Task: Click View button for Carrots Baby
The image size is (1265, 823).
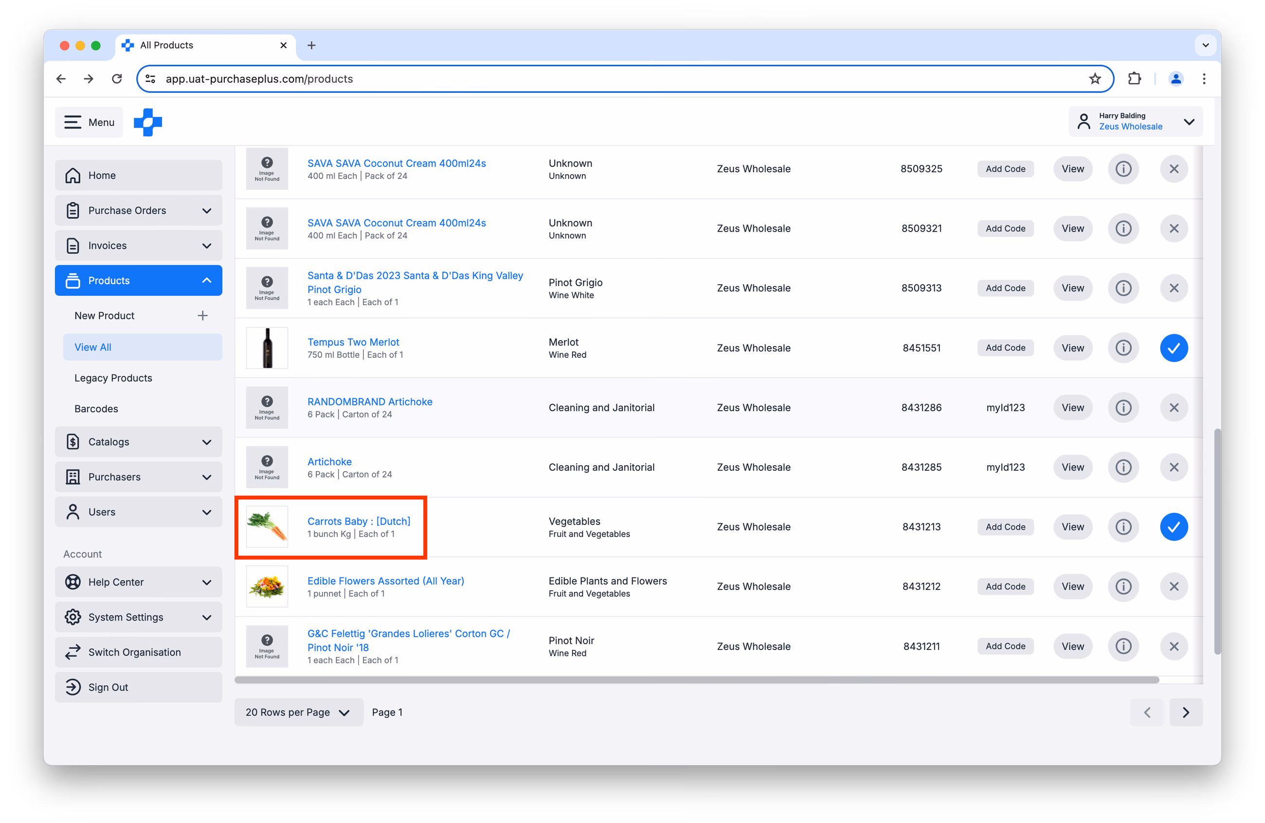Action: pos(1073,527)
